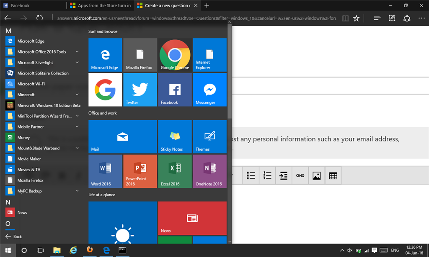The width and height of the screenshot is (429, 257).
Task: Open File Explorer from the taskbar
Action: point(57,250)
